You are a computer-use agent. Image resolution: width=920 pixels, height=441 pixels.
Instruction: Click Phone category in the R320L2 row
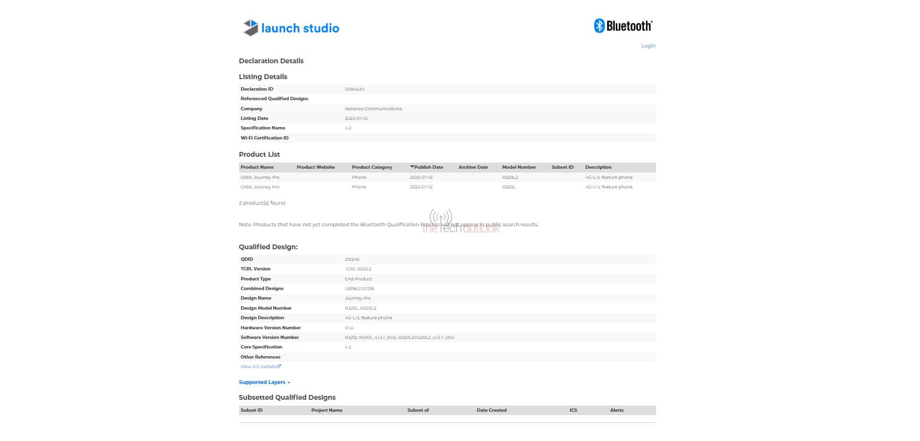click(x=359, y=177)
